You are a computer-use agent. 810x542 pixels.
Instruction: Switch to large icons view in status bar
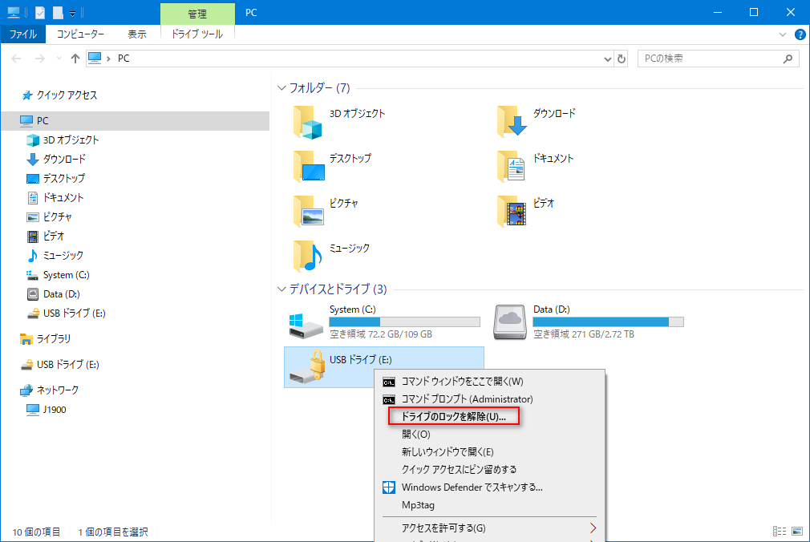pos(796,532)
